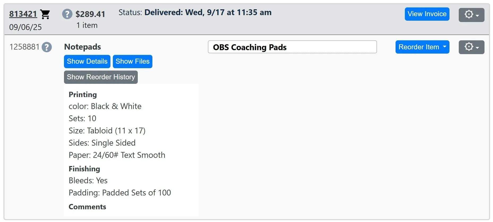Click the Paper: 24/60# Text Smooth line
Viewport: 493px width, 222px height.
[117, 155]
